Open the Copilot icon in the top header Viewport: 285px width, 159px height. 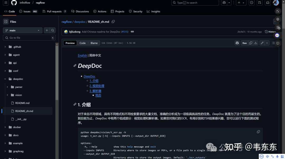pos(224,3)
